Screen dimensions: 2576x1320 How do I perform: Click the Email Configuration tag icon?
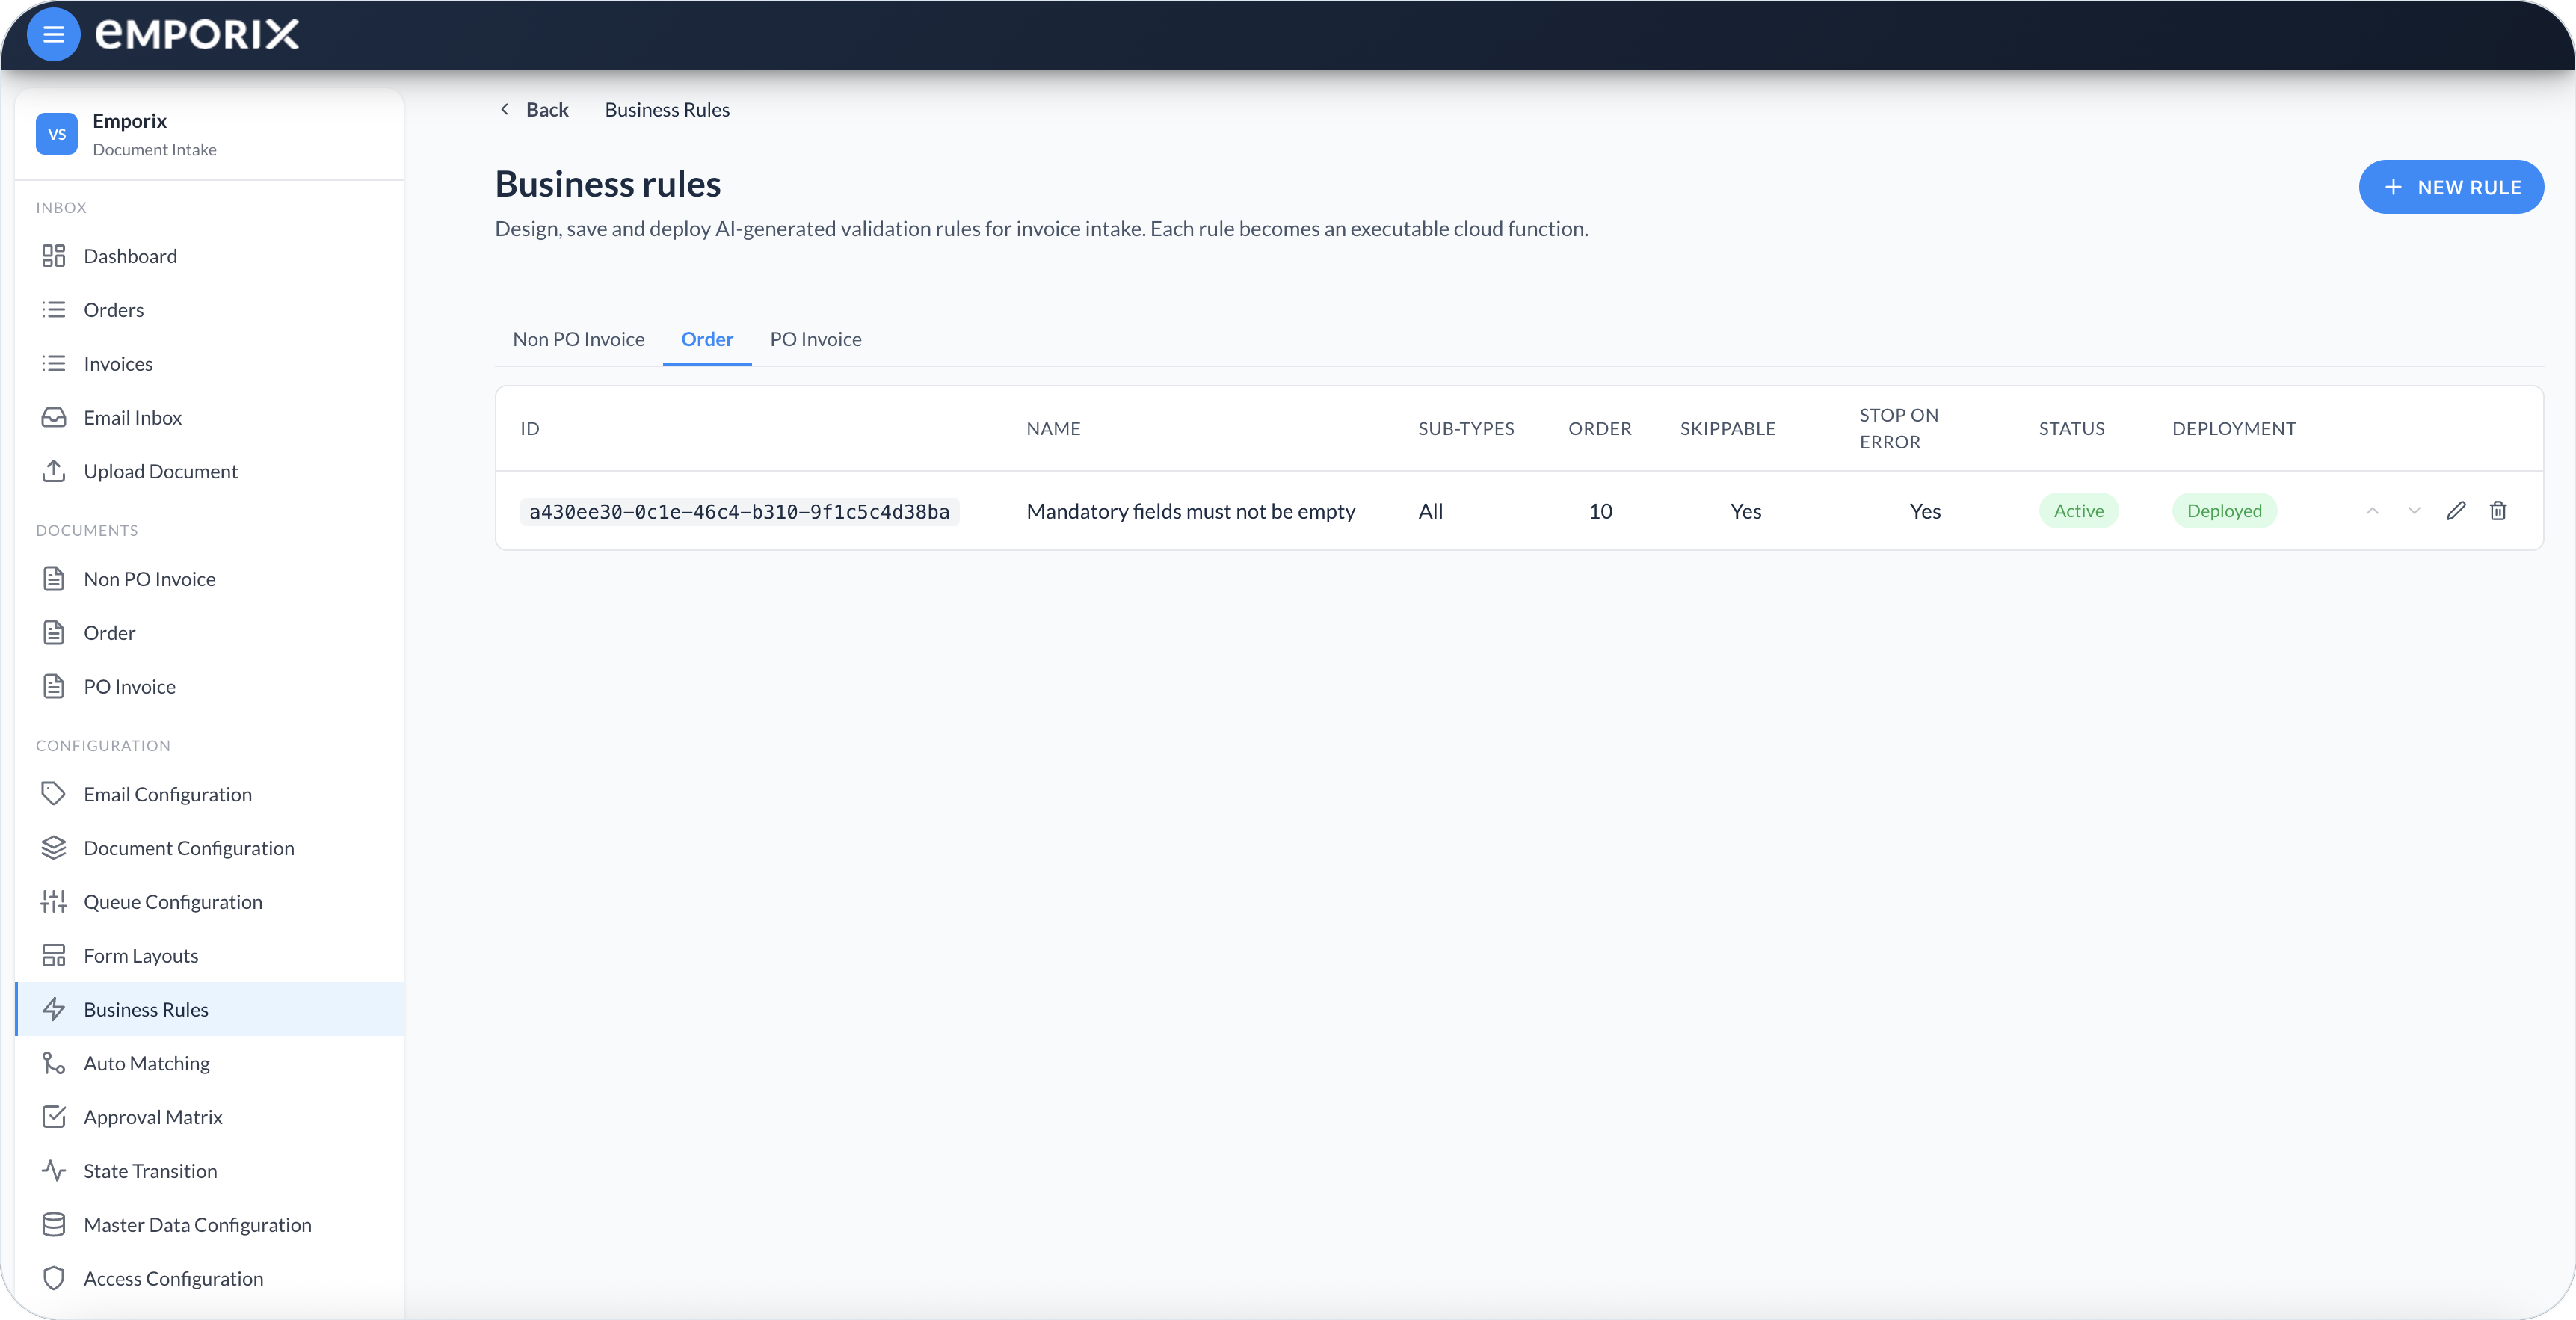point(54,794)
